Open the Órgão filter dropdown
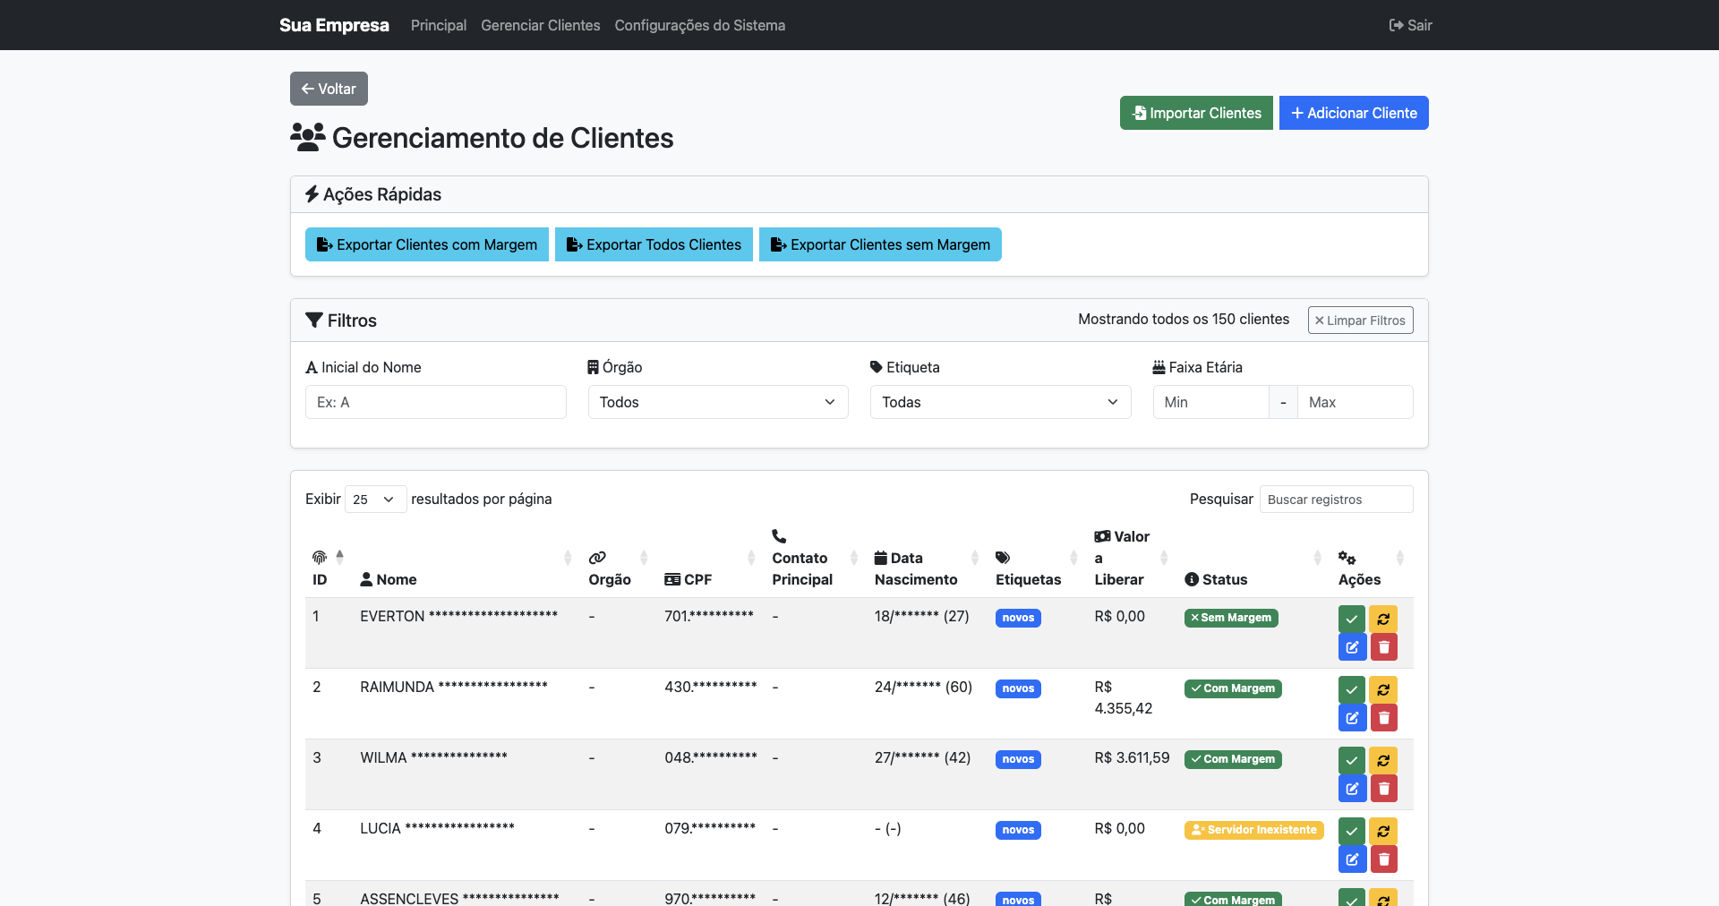This screenshot has height=906, width=1719. (x=717, y=402)
